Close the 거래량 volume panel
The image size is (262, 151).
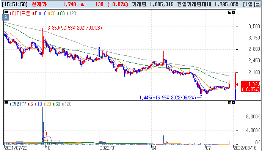[234, 103]
